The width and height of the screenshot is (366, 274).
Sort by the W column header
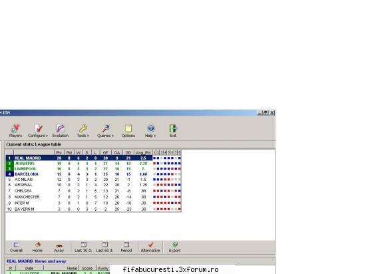[x=79, y=152]
